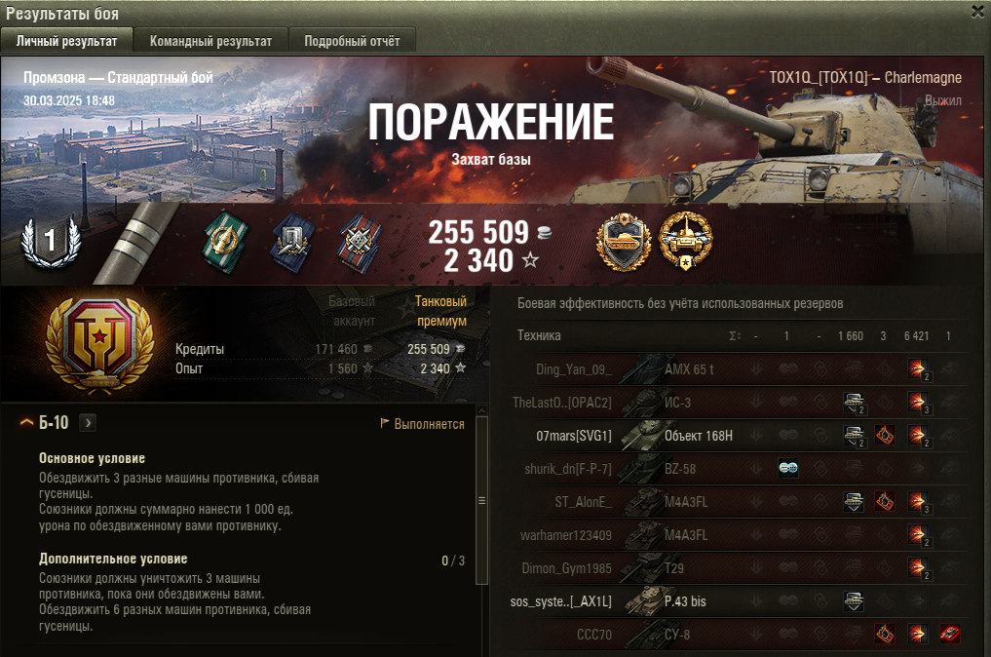Collapse the Б-10 mission section chevron
Screen dimensions: 991x657
[x=26, y=422]
